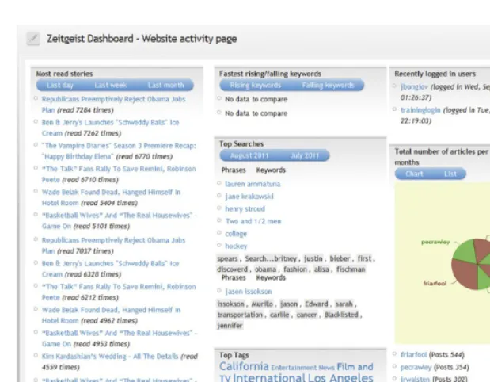Screen dimensions: 490x382
Task: Open story read 7284 times about Obama Jobs Plan
Action: coord(113,105)
